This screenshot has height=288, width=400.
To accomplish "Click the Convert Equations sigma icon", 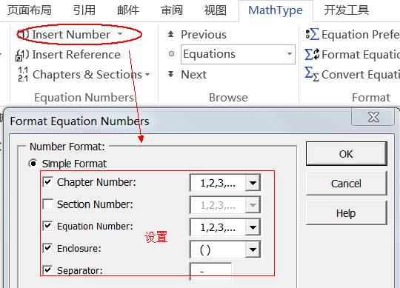I will coord(313,74).
